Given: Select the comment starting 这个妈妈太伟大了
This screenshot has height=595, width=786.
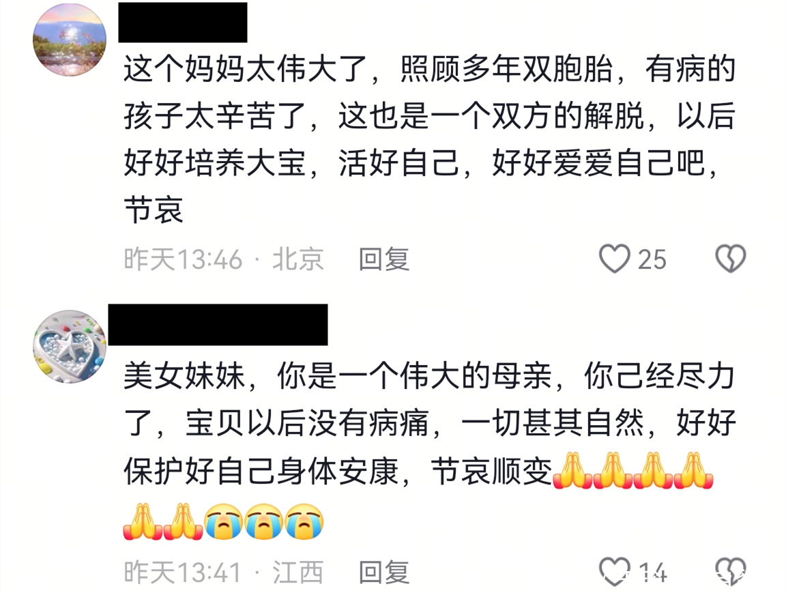Looking at the screenshot, I should (x=430, y=139).
